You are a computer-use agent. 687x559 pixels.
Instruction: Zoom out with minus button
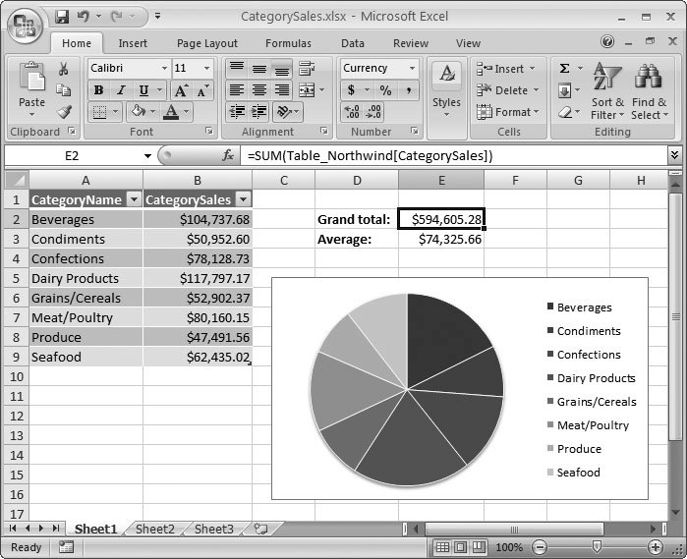(x=540, y=547)
